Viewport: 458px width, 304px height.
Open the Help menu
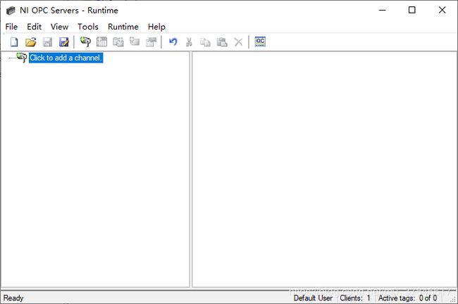(x=156, y=27)
